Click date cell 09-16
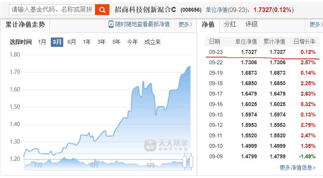This screenshot has height=178, width=323. 216,104
